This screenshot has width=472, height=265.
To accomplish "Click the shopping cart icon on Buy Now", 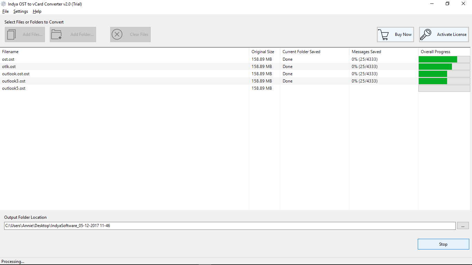I will pyautogui.click(x=384, y=35).
